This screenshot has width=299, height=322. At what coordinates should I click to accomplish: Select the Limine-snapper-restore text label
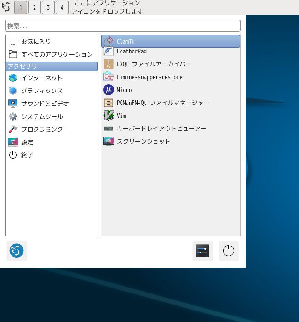[149, 77]
